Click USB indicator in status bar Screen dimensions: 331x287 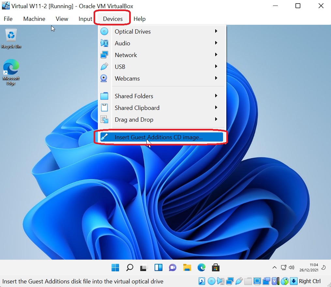(x=239, y=281)
